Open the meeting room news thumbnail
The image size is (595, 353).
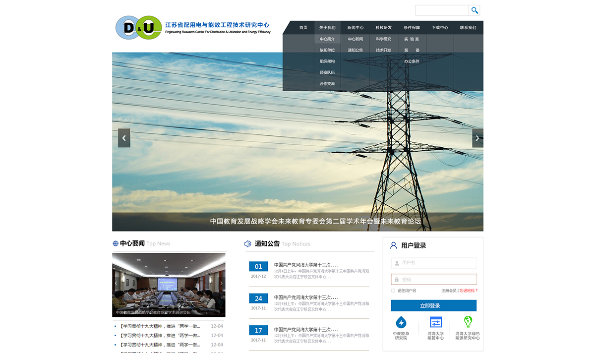(x=169, y=285)
